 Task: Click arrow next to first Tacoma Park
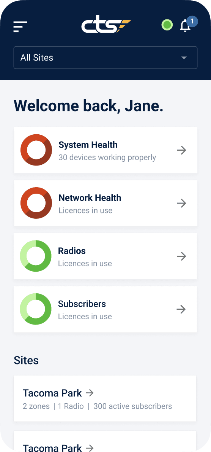tap(90, 393)
